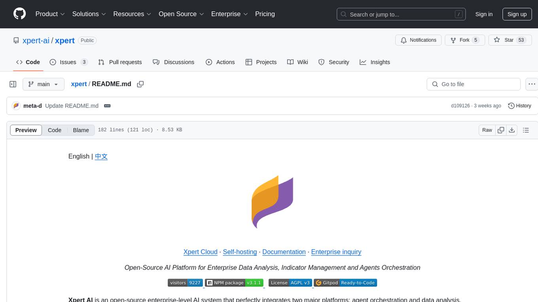Download the raw file icon
The width and height of the screenshot is (538, 302).
(x=512, y=130)
